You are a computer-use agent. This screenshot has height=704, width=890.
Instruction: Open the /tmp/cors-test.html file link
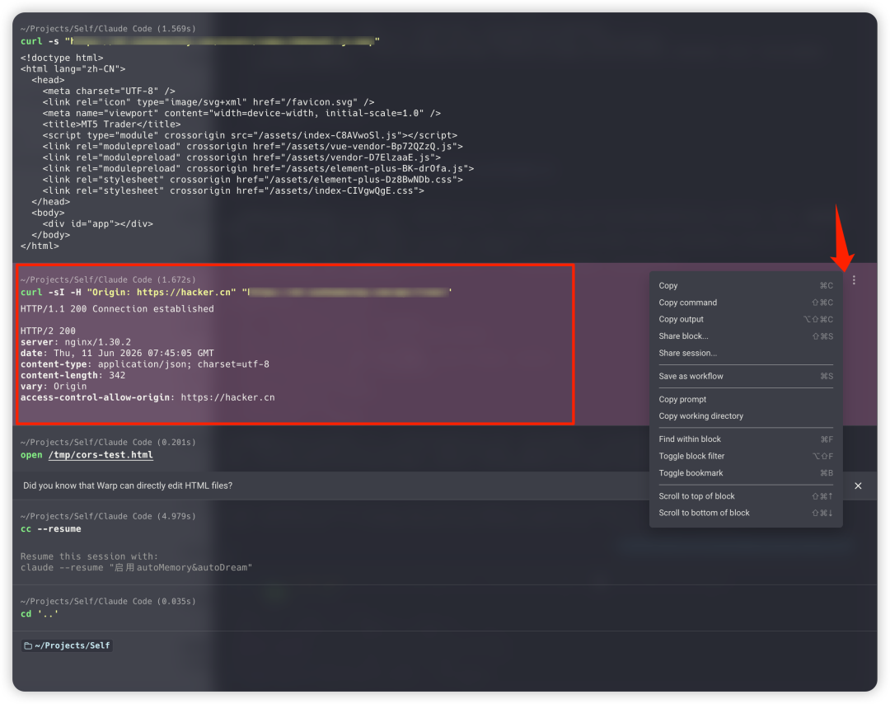point(101,455)
